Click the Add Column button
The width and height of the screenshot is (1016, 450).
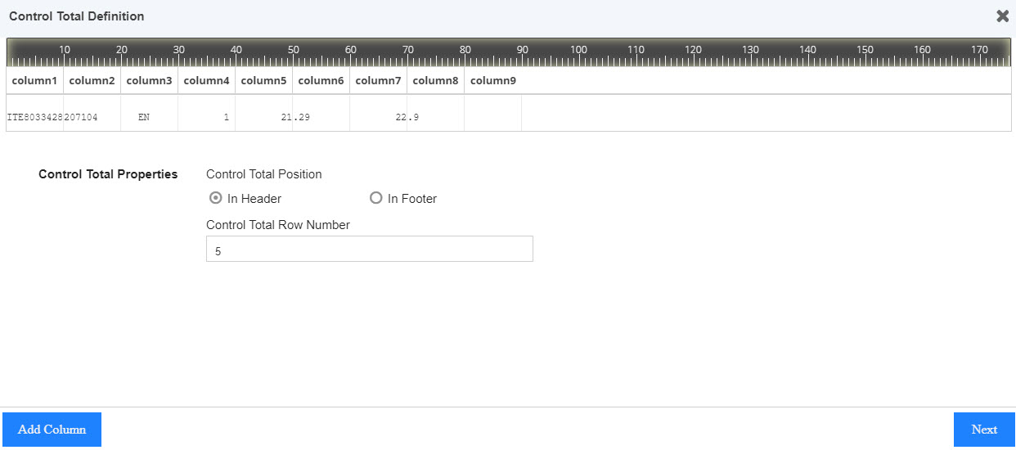point(52,430)
